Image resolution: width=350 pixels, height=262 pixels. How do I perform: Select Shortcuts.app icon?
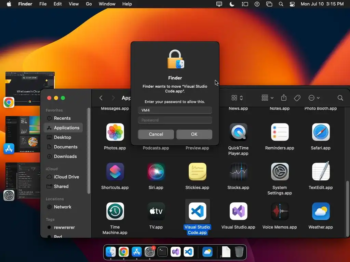115,172
